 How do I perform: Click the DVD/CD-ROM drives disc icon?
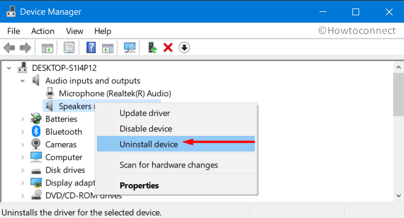tap(36, 195)
